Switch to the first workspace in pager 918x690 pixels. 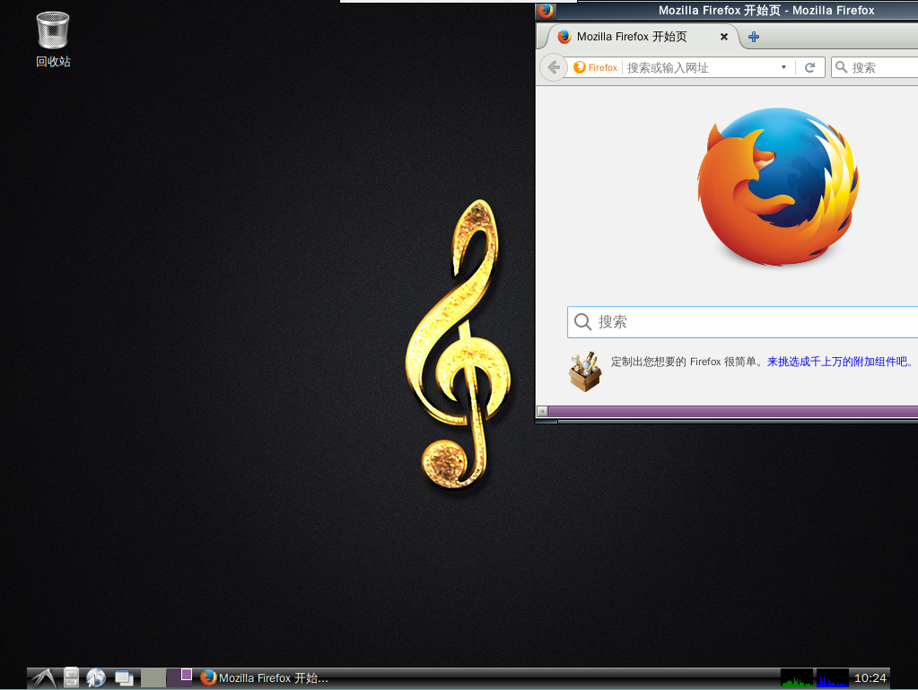(x=153, y=677)
